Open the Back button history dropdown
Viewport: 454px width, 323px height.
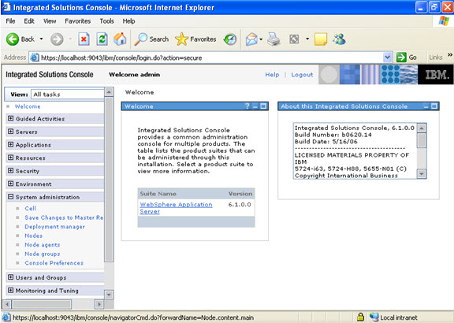pyautogui.click(x=42, y=39)
